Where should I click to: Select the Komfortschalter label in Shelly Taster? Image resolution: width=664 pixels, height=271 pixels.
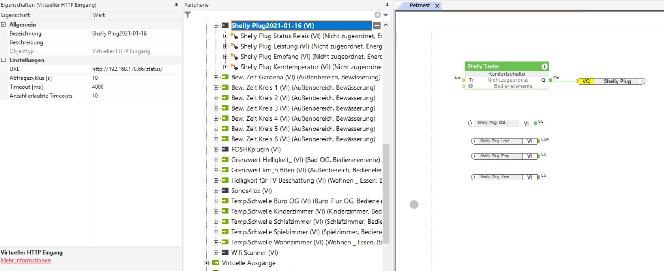[x=507, y=74]
